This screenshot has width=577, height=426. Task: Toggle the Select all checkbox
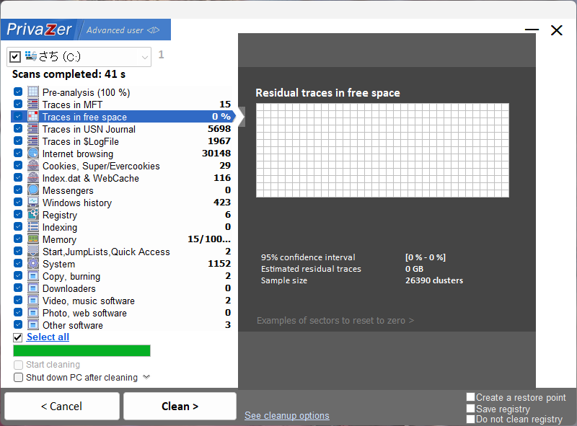click(17, 337)
